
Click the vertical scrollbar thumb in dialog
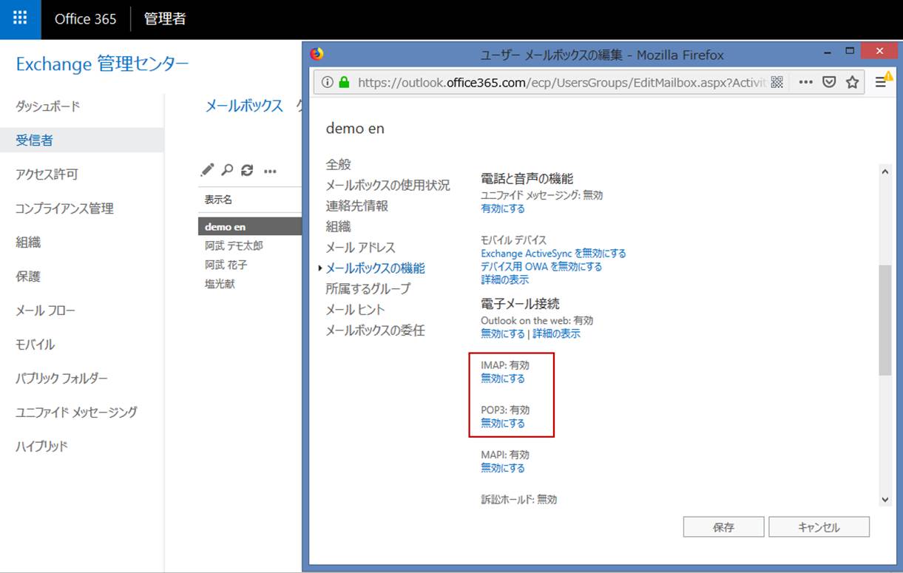(x=885, y=320)
